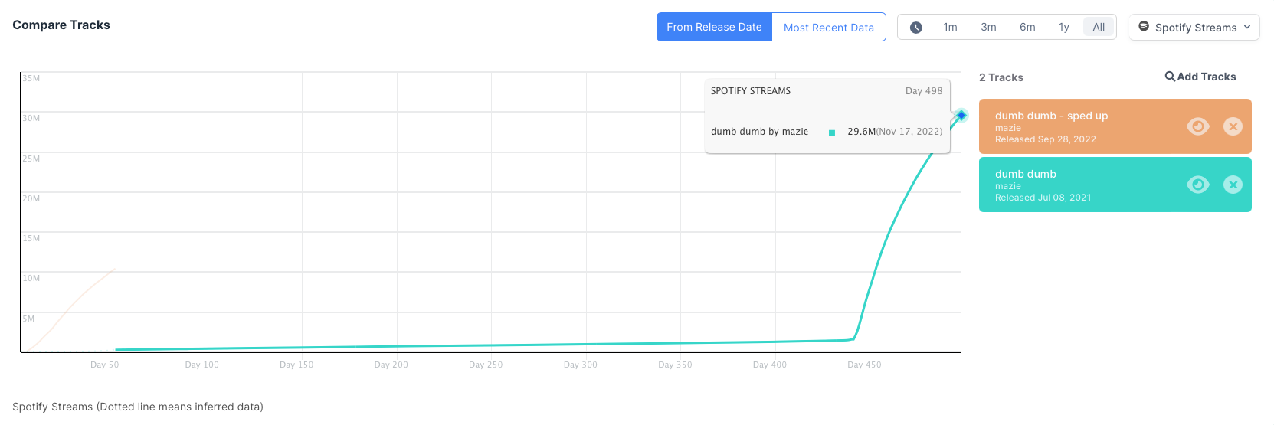The height and width of the screenshot is (425, 1274).
Task: Click the clock icon in time range bar
Action: click(915, 28)
